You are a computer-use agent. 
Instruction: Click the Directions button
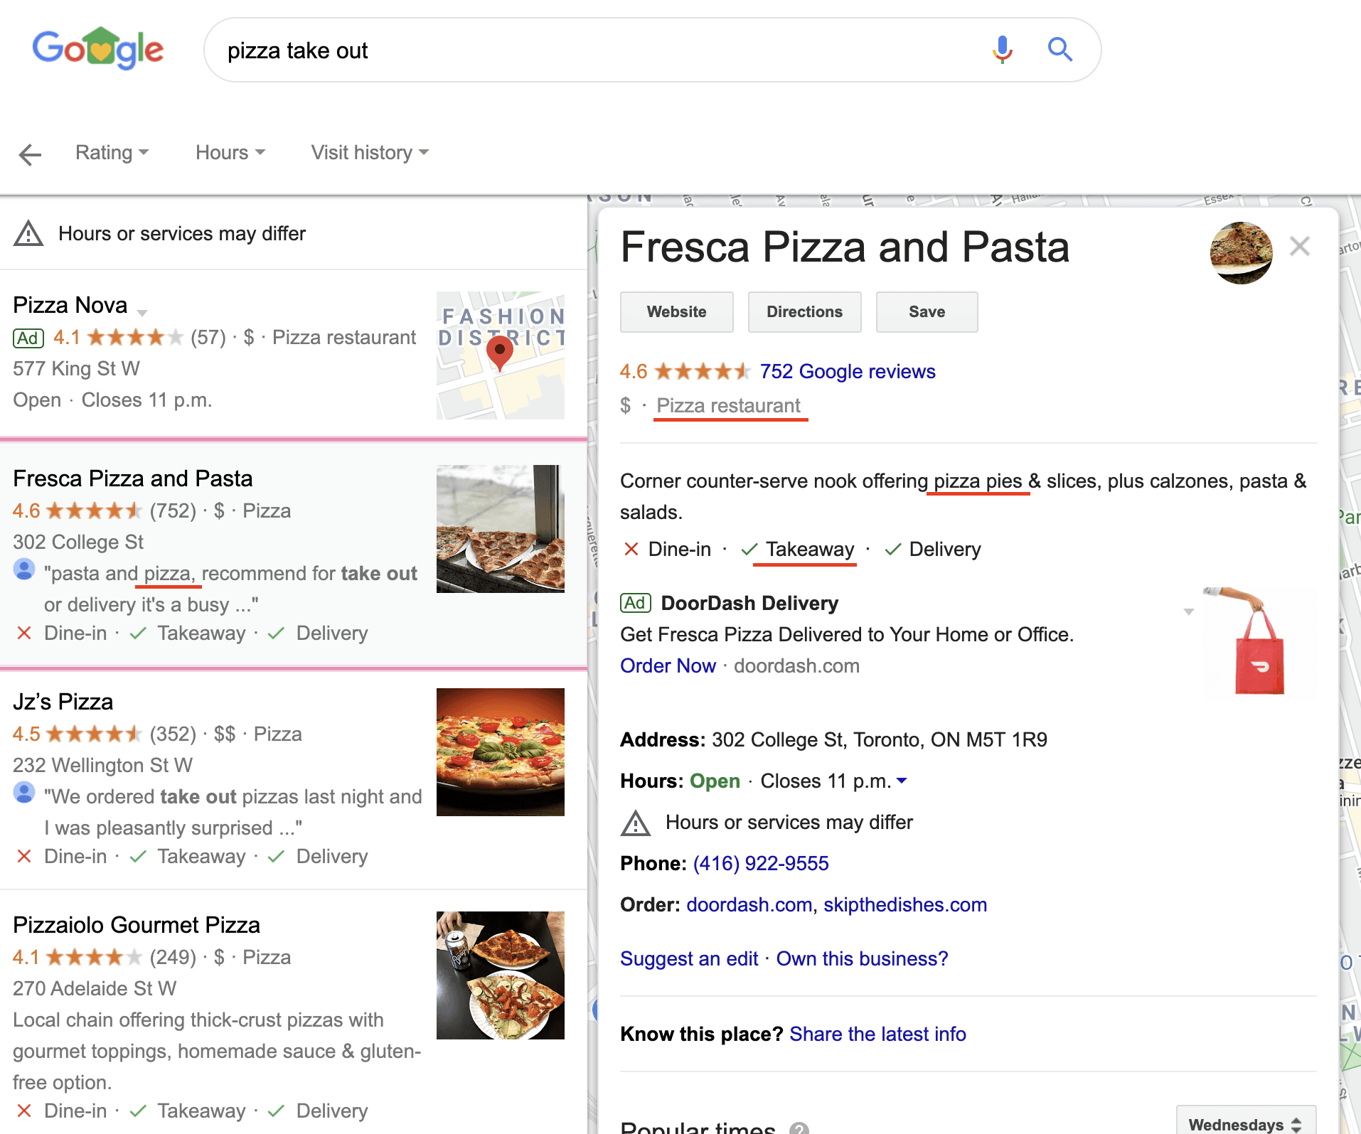804,312
